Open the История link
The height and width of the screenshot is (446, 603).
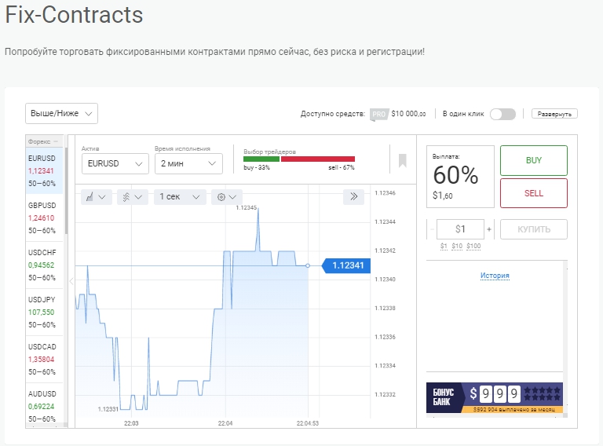pyautogui.click(x=495, y=276)
